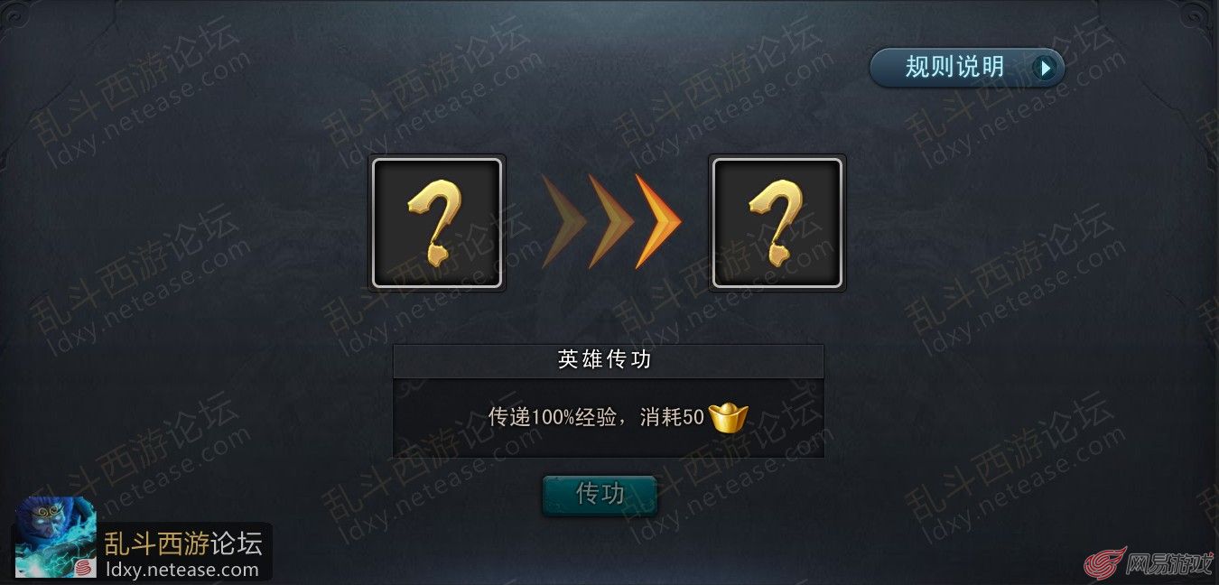Select the left source hero slot
Viewport: 1219px width, 585px height.
[437, 223]
